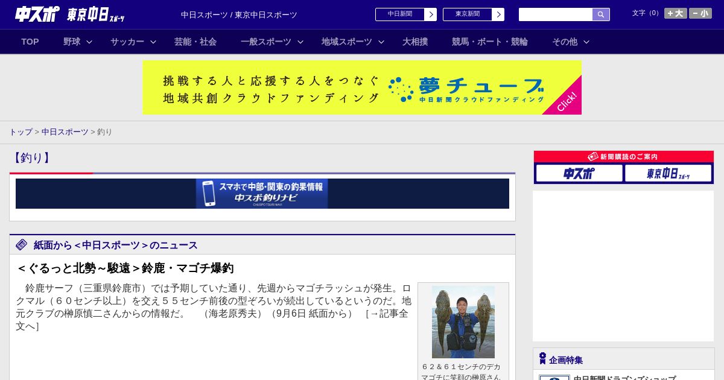This screenshot has width=724, height=380.
Task: Open the サッカー menu
Action: click(127, 42)
